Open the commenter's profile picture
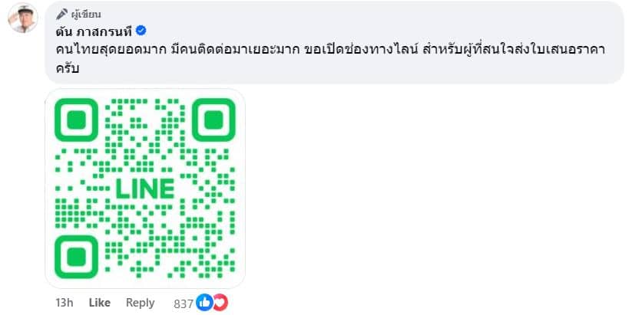 23,18
